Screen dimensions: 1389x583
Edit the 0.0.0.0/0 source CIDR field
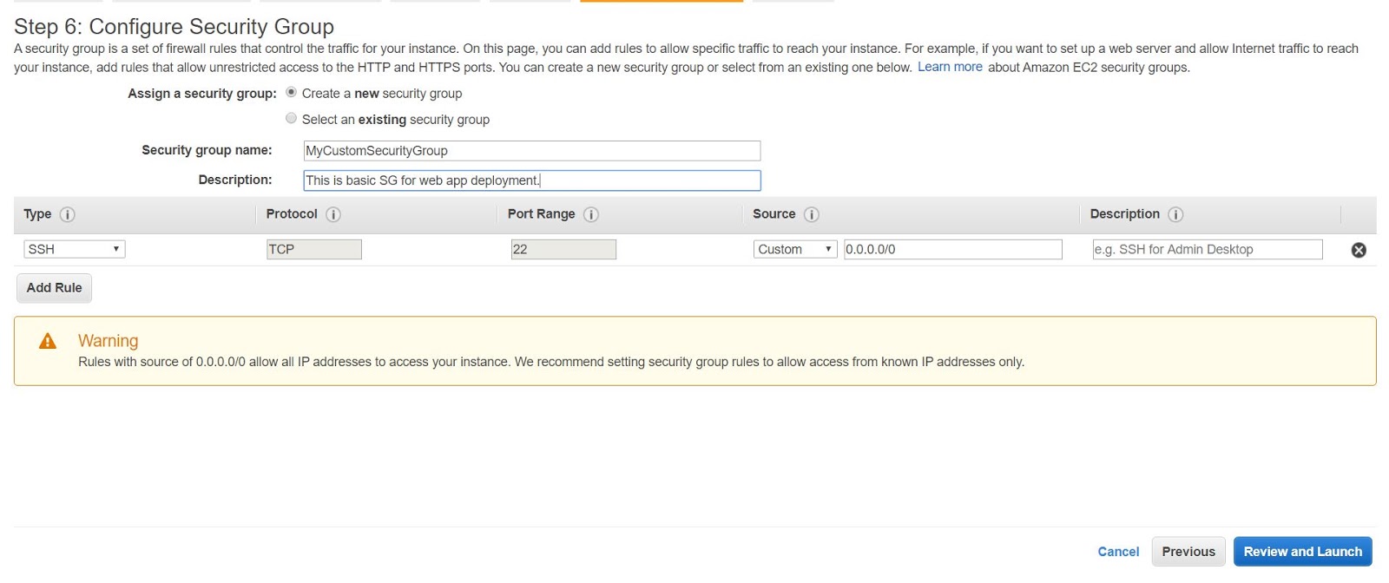953,249
